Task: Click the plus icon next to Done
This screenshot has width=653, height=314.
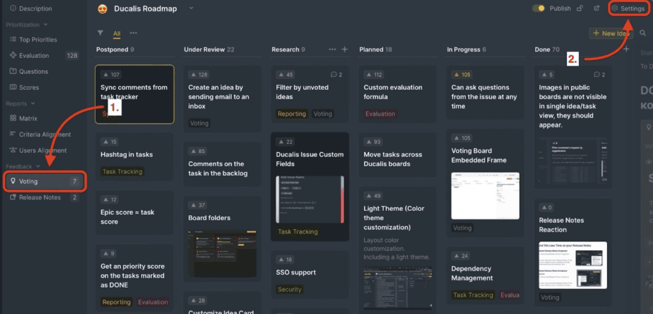Action: pos(626,50)
